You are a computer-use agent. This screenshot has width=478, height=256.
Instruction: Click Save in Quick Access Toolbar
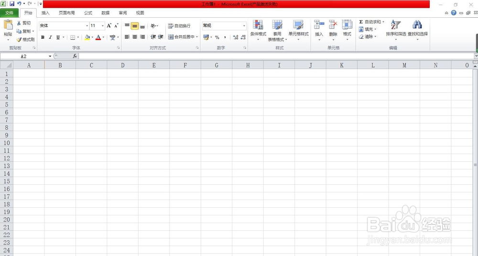coord(12,4)
